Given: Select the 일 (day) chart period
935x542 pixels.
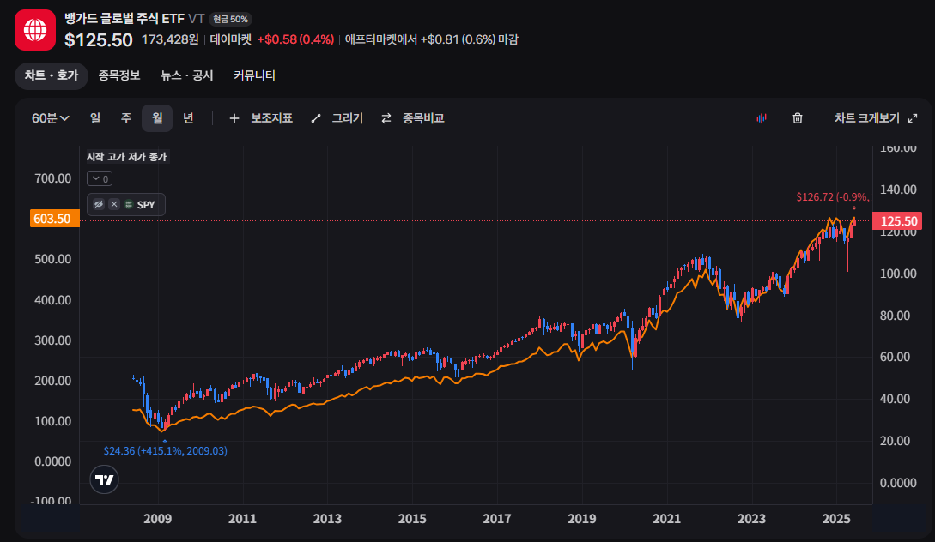Looking at the screenshot, I should (95, 118).
